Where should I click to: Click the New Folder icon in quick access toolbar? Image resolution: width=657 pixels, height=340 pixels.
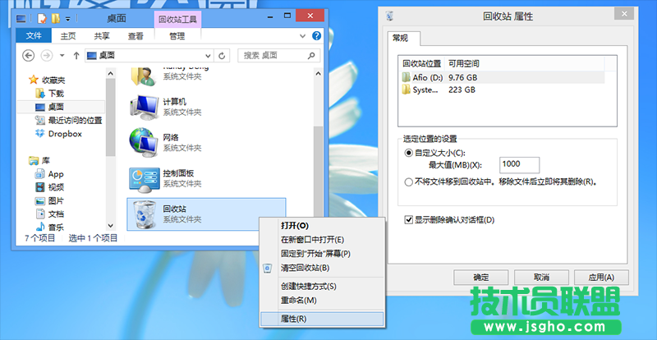pos(55,18)
